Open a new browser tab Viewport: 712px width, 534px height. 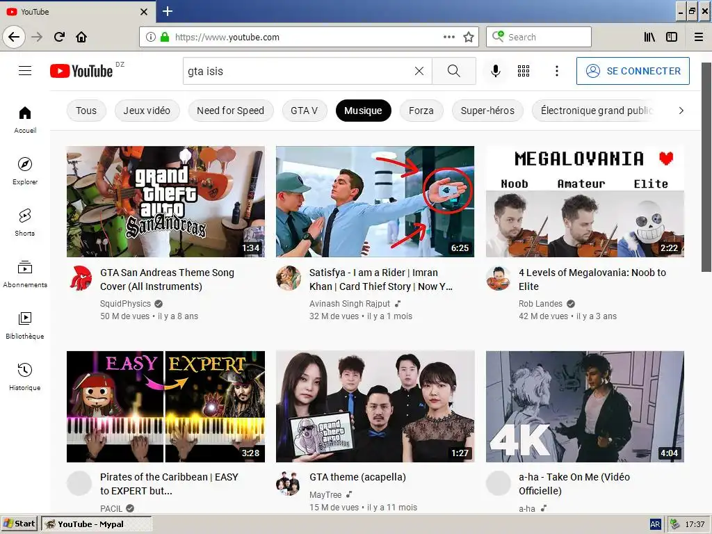(x=168, y=11)
